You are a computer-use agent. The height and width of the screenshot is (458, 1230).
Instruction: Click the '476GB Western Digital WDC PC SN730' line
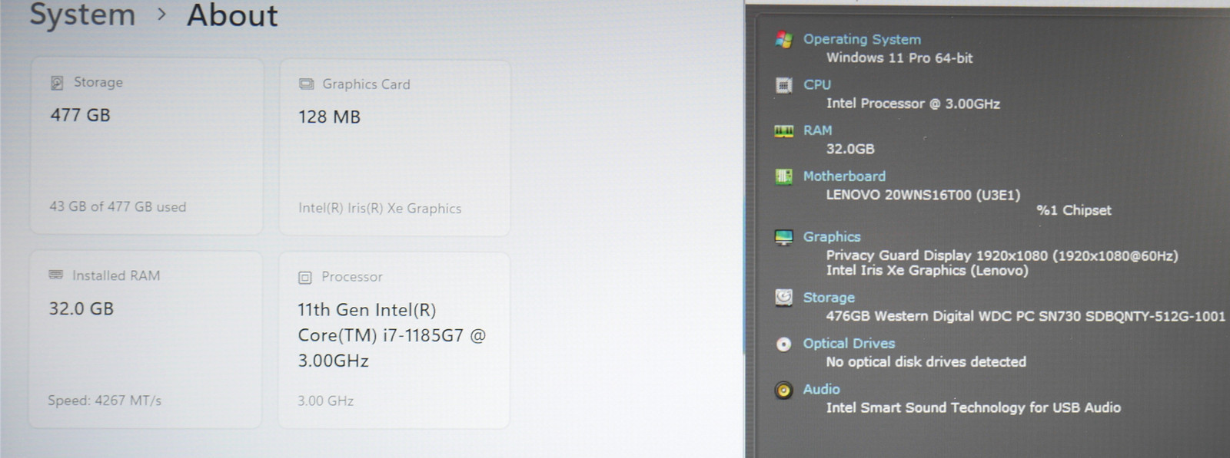coord(1026,316)
